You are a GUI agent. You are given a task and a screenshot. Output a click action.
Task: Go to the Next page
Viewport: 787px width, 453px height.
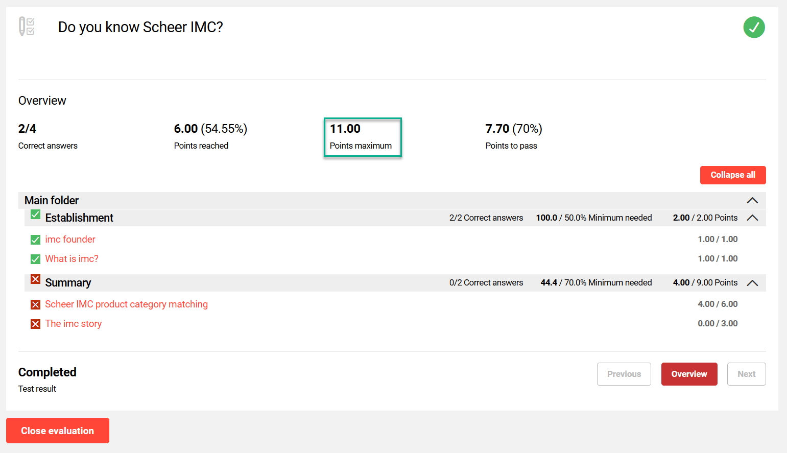click(x=747, y=374)
